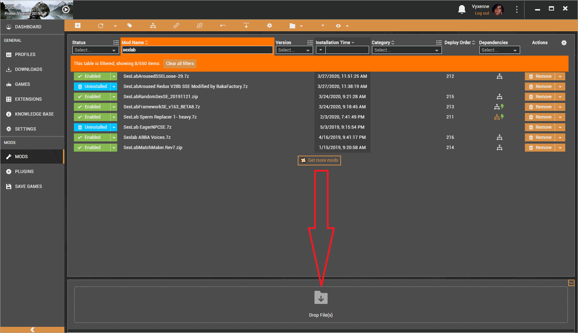Click the folder icon in the toolbar
The image size is (578, 333).
tap(292, 26)
